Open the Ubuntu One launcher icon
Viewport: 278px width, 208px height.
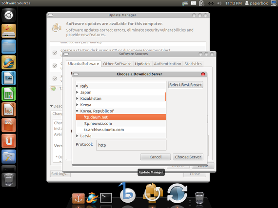[8, 141]
